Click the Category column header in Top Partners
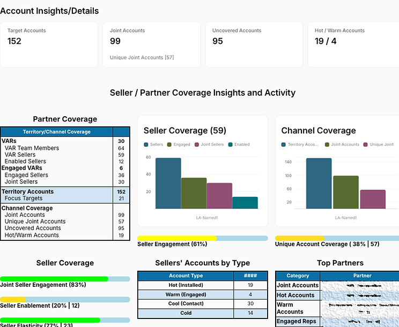 (x=298, y=276)
